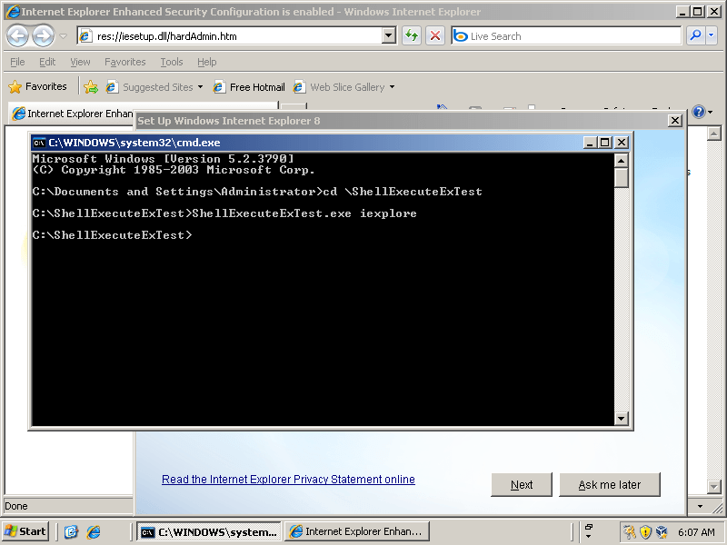Image resolution: width=727 pixels, height=545 pixels.
Task: Click the VirtualBox tray icon
Action: 662,532
